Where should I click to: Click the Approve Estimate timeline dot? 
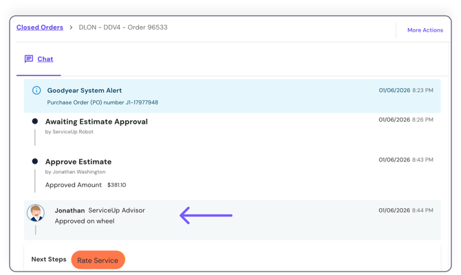35,161
